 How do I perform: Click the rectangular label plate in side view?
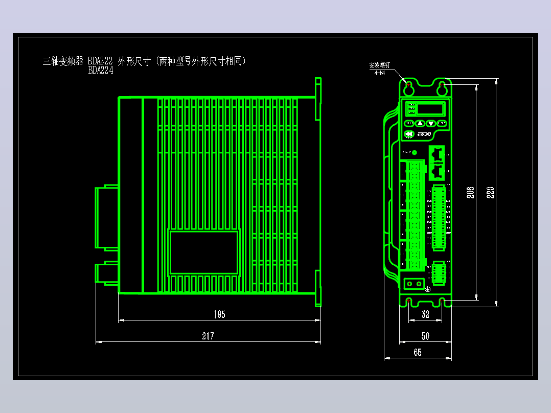tap(204, 253)
